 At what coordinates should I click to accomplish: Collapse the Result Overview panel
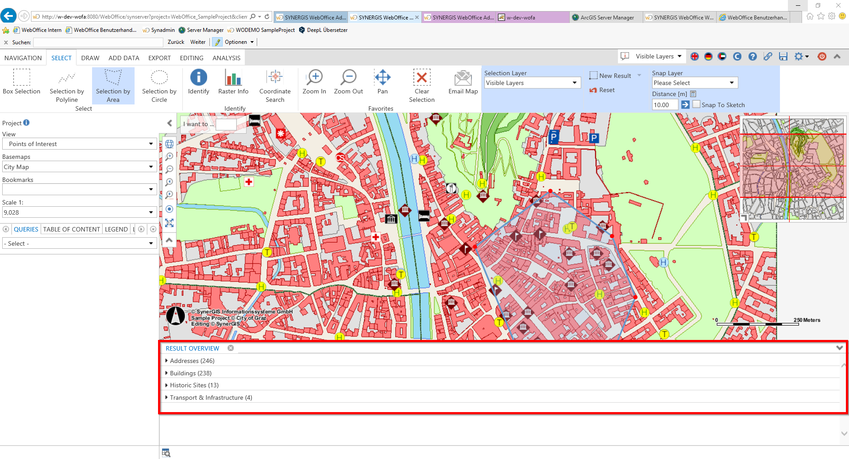[839, 348]
